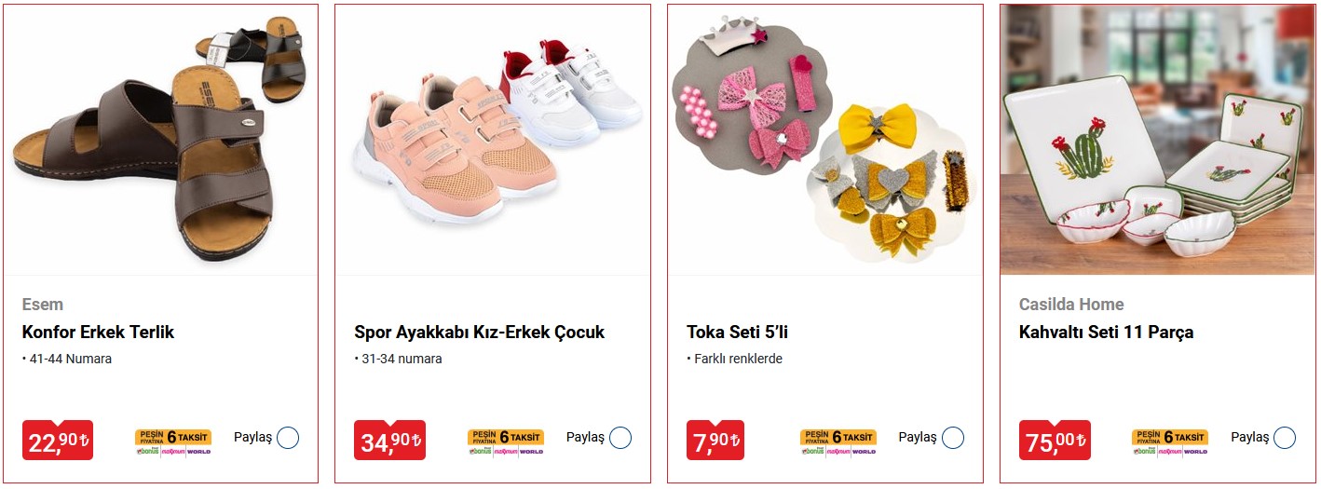Click the 6 Taksit badge on the Konfor Erkek Terlik card
Viewport: 1321px width, 489px height.
point(173,441)
